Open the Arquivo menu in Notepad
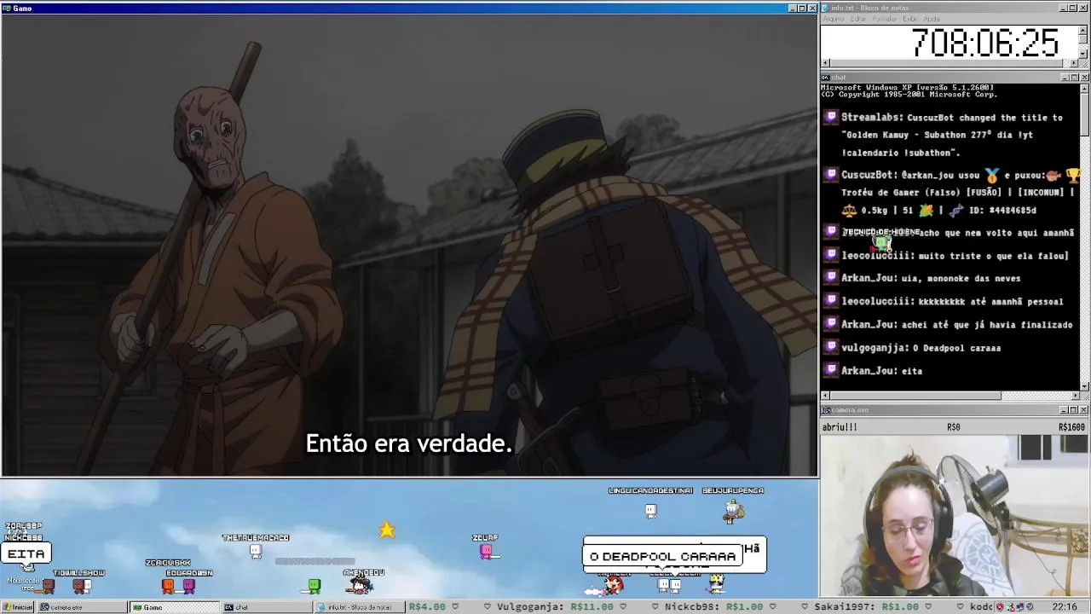This screenshot has width=1091, height=614. [834, 19]
